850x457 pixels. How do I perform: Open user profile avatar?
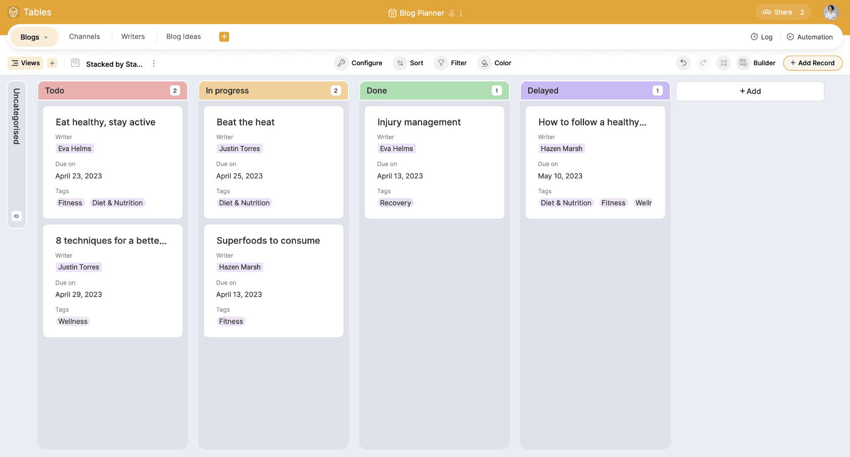[x=830, y=12]
